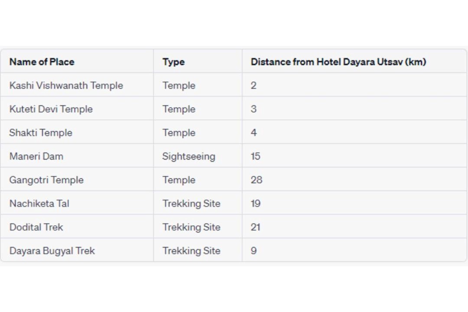The width and height of the screenshot is (468, 312).
Task: Click the distance value 9
Action: (253, 250)
